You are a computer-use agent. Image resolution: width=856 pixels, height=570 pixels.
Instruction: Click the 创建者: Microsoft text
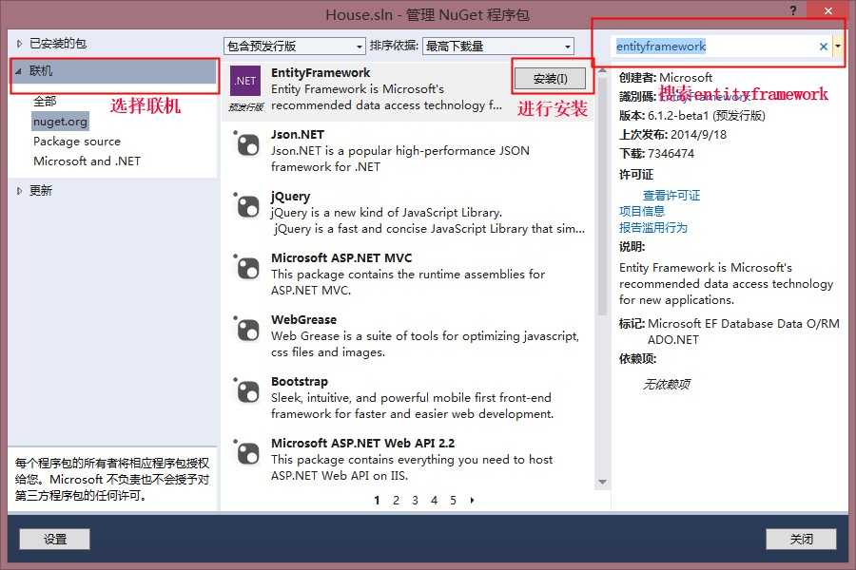coord(666,78)
